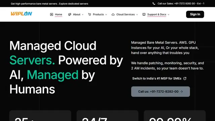Click the 'We handle patching, monitoring' paragraph

[x=167, y=66]
